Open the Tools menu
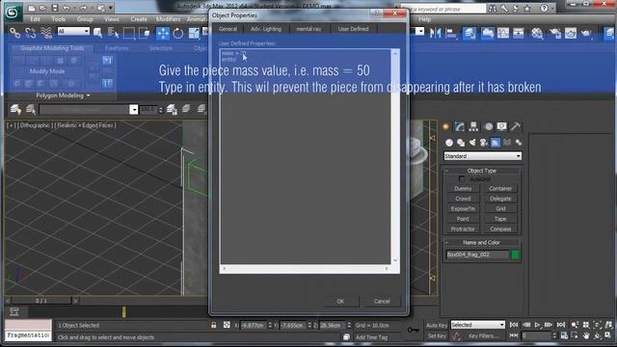Image resolution: width=617 pixels, height=347 pixels. [x=58, y=19]
